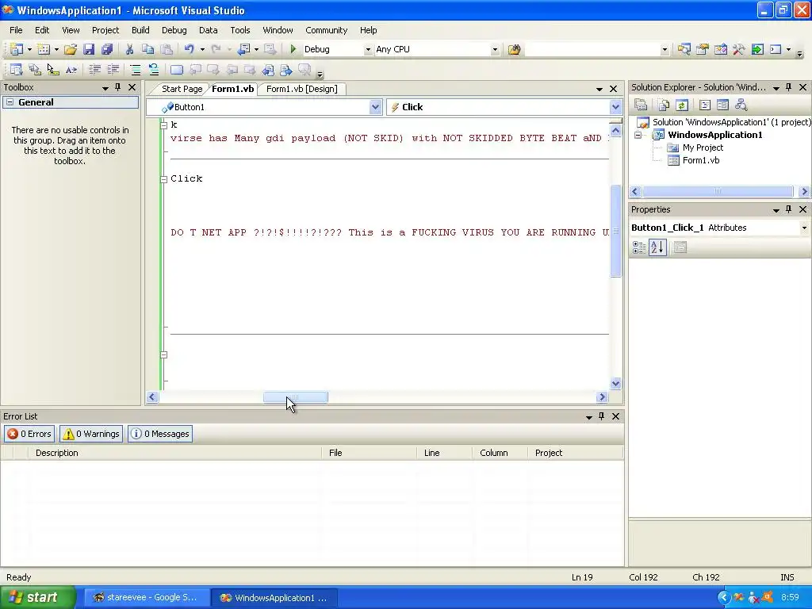
Task: Click the Increase Line Indent icon
Action: pos(113,70)
